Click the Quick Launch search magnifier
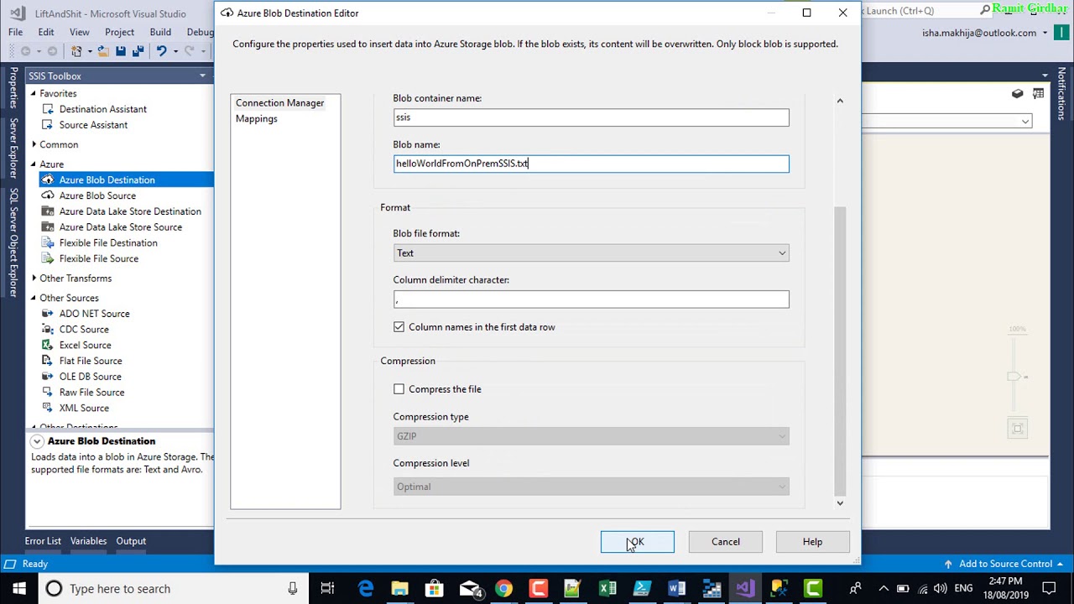Screen dimensions: 1074x604 click(984, 11)
